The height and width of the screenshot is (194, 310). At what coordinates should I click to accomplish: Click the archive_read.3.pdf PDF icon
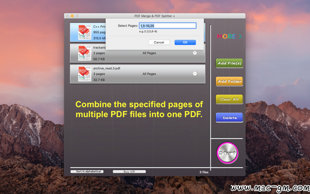pyautogui.click(x=85, y=74)
